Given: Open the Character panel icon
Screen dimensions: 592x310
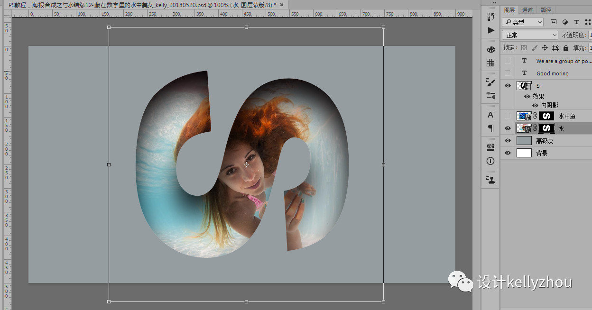Looking at the screenshot, I should (x=490, y=115).
